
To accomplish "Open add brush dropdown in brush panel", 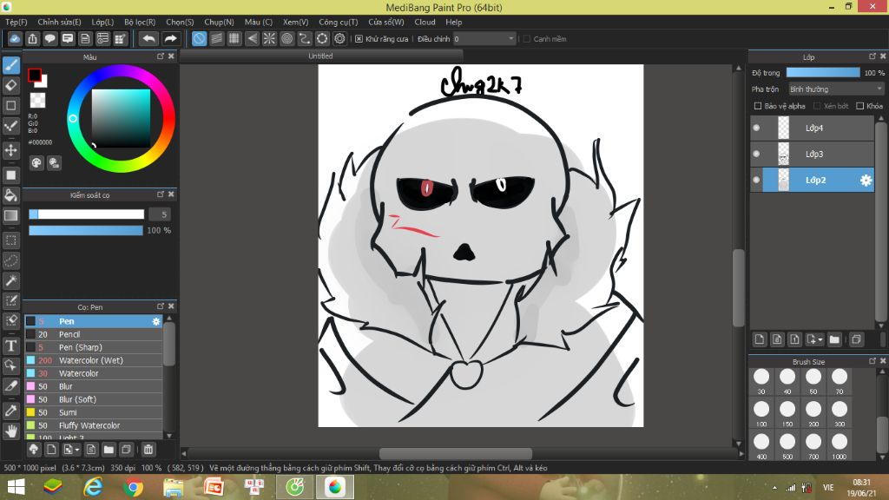I will pos(76,450).
